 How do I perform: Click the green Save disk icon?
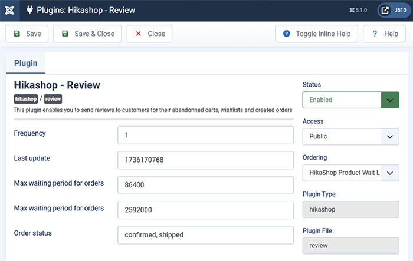(x=17, y=34)
